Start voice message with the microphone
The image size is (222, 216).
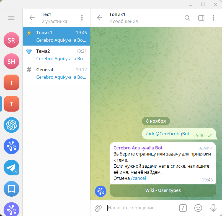213,208
